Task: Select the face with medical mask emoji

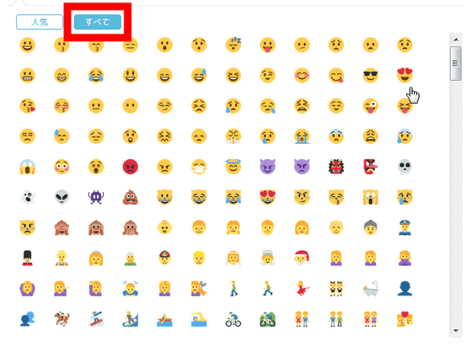Action: pos(199,167)
